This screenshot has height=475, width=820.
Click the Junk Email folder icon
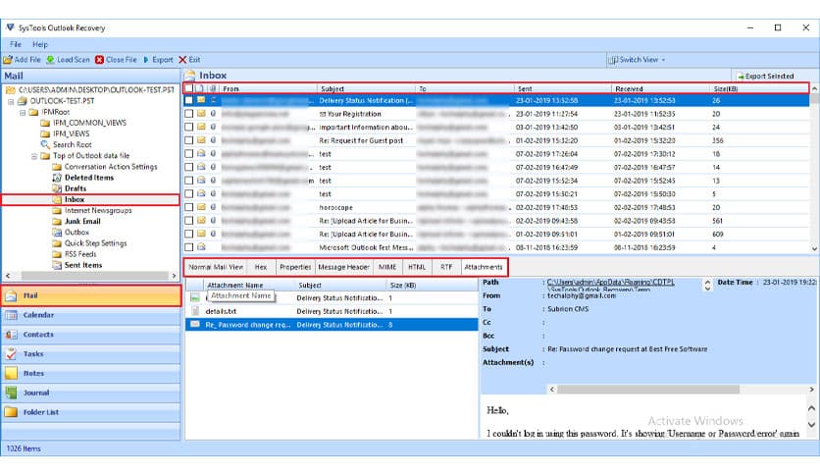(57, 222)
